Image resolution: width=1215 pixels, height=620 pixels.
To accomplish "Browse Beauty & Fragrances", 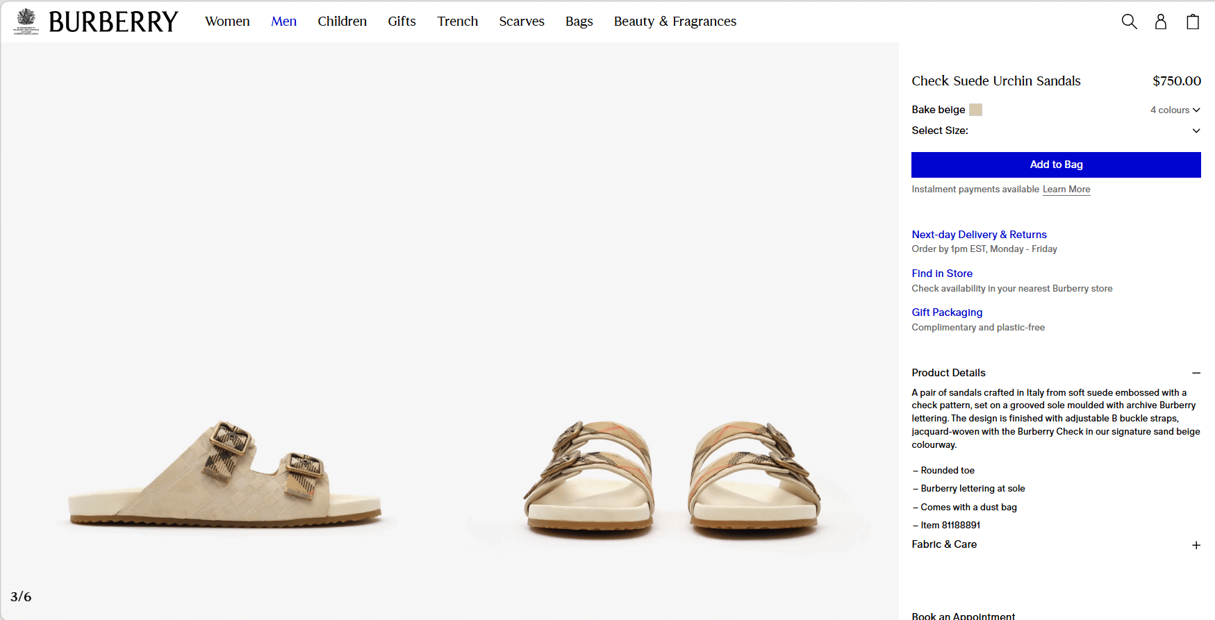I will point(675,22).
